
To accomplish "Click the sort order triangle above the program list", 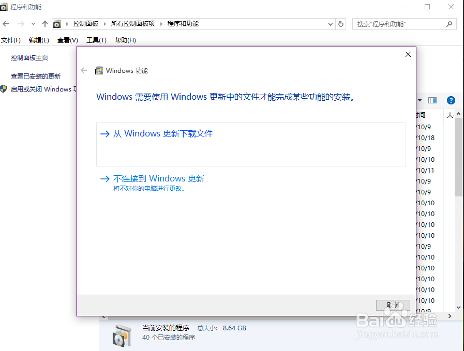I will pyautogui.click(x=419, y=100).
